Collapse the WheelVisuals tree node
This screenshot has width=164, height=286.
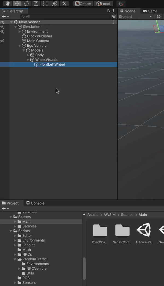point(28,60)
